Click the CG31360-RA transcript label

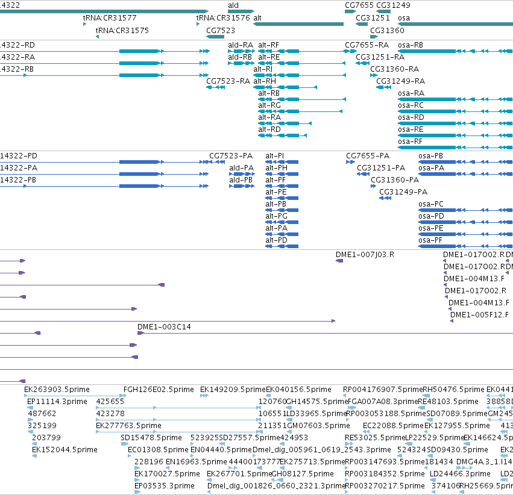coord(395,69)
